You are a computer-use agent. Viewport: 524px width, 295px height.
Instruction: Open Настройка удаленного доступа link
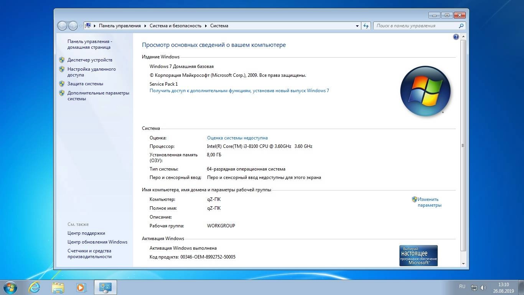(x=92, y=72)
